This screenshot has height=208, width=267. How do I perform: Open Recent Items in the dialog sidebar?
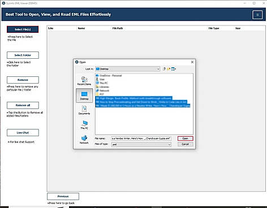coord(84,81)
